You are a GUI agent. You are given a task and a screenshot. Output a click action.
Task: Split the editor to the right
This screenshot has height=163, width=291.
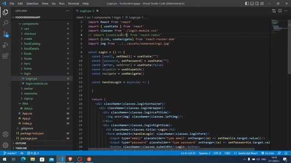(x=280, y=11)
